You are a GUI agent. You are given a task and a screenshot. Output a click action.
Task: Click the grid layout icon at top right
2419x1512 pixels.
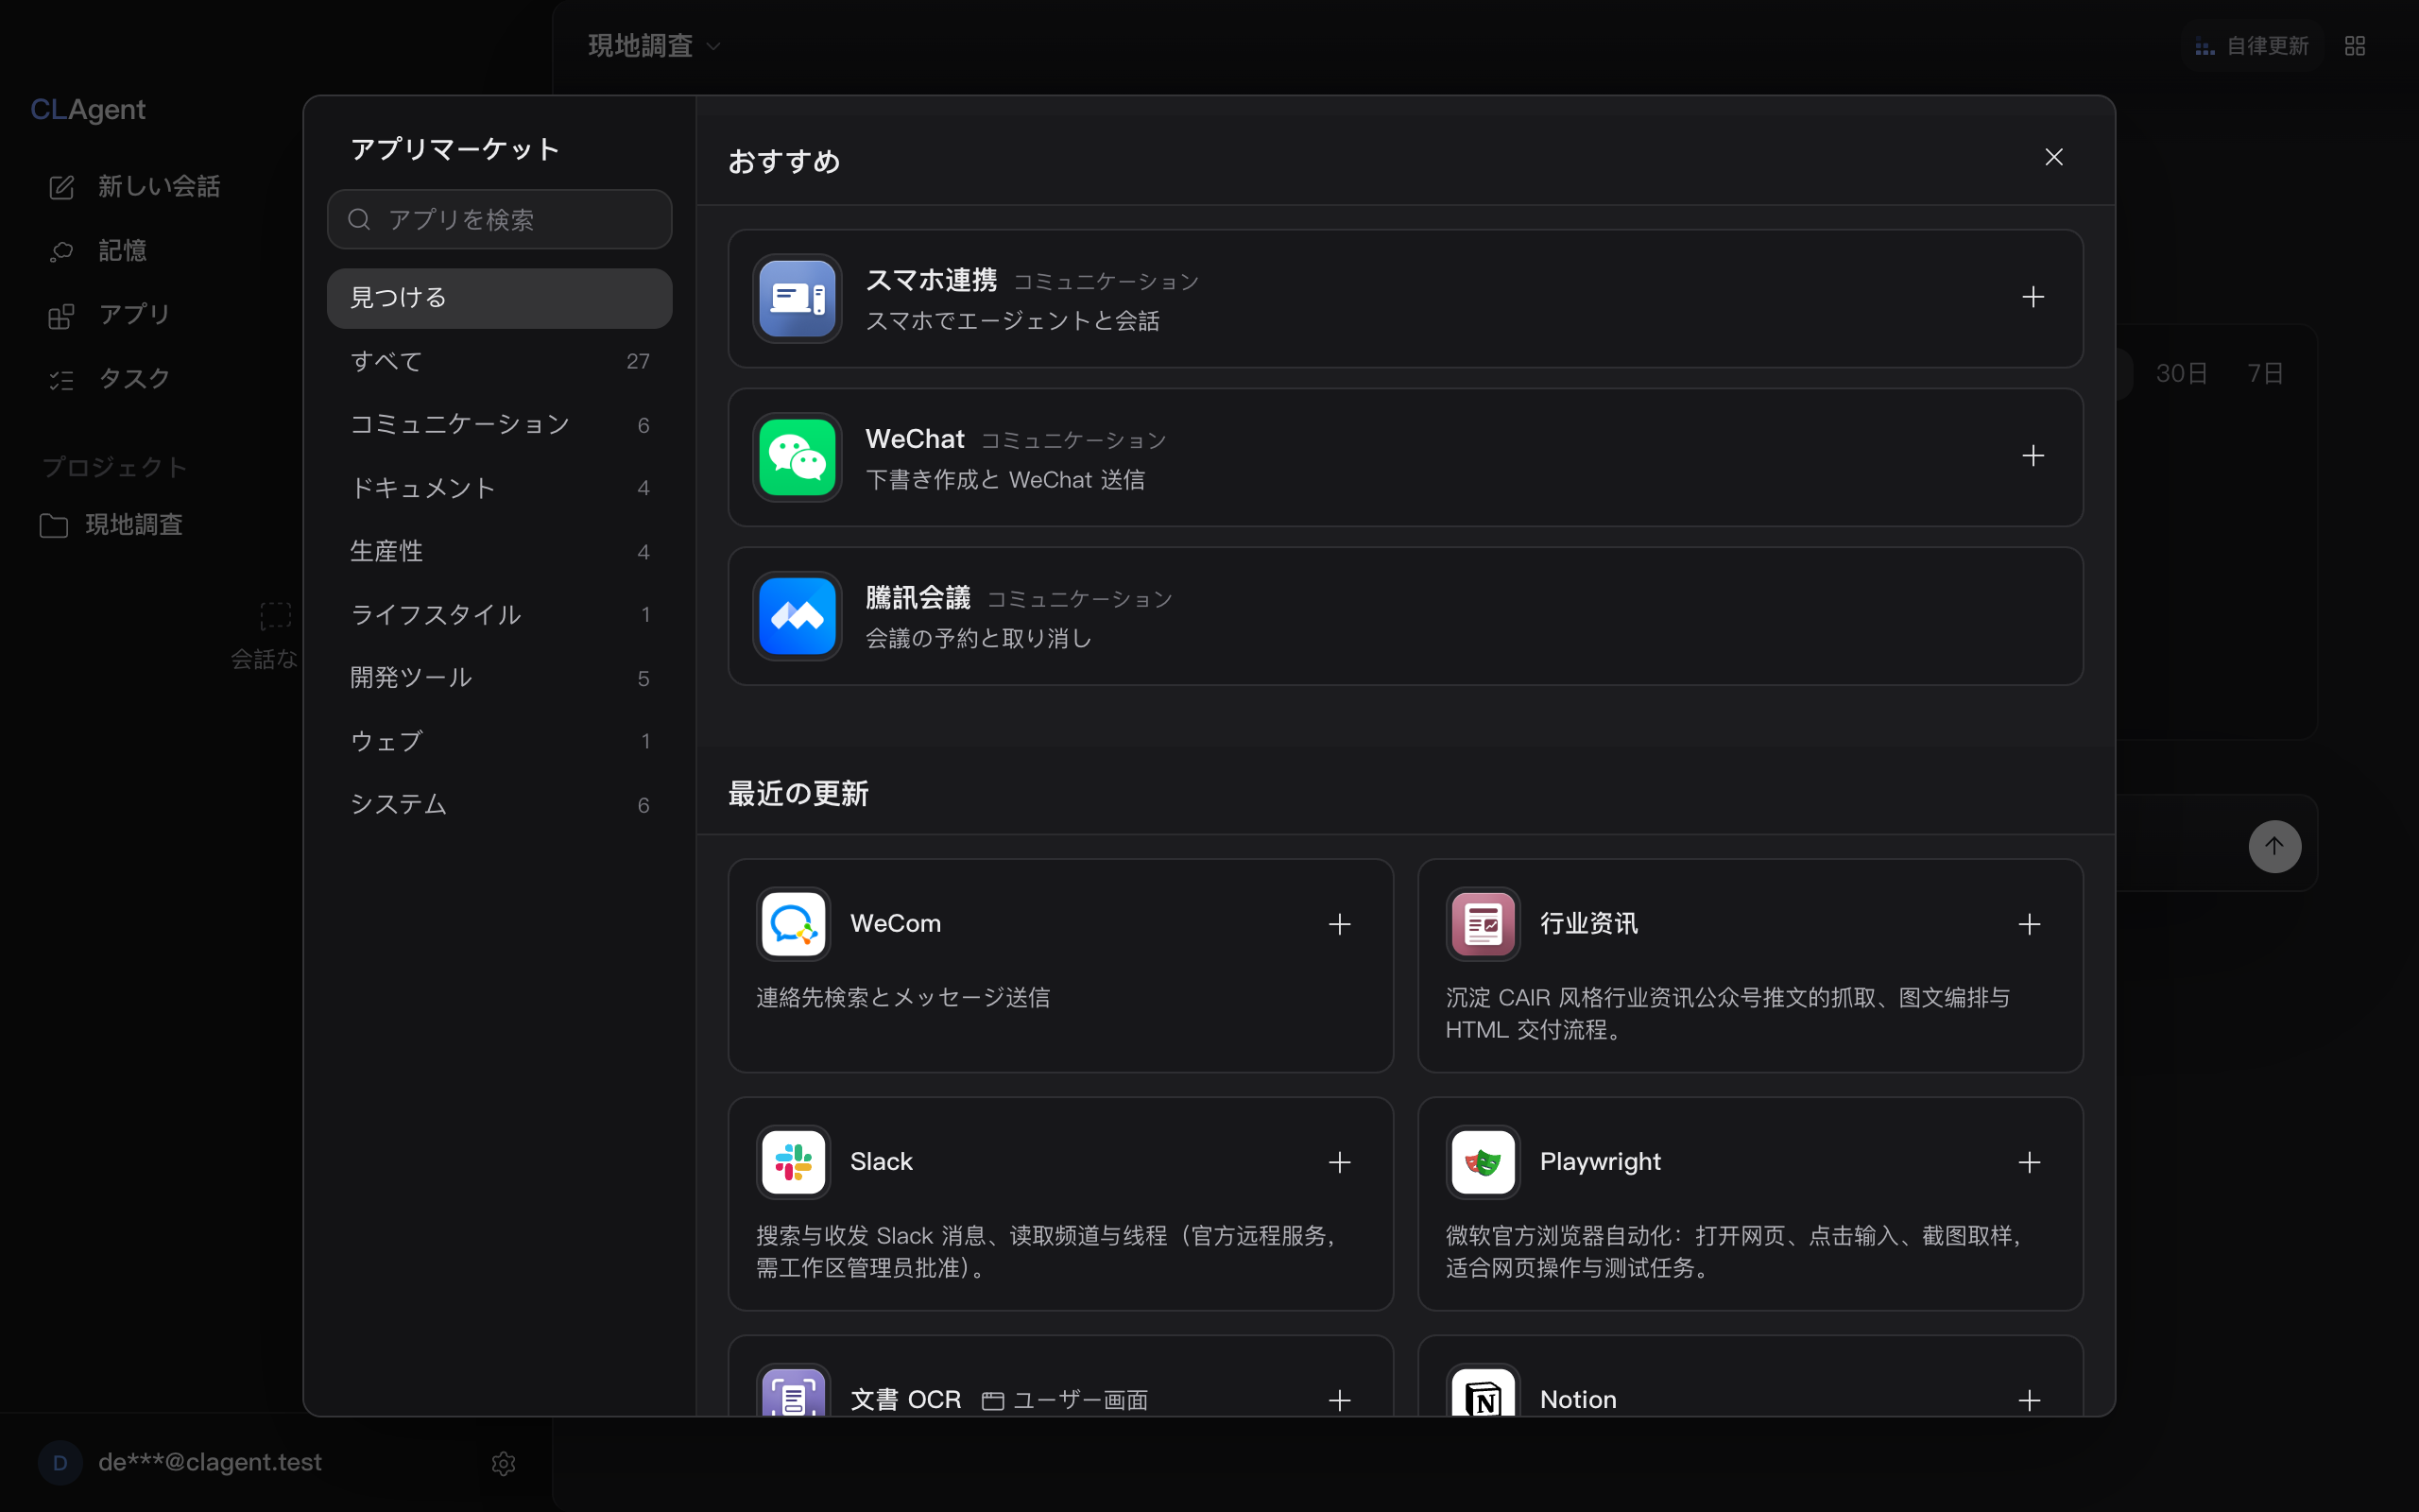[2355, 46]
